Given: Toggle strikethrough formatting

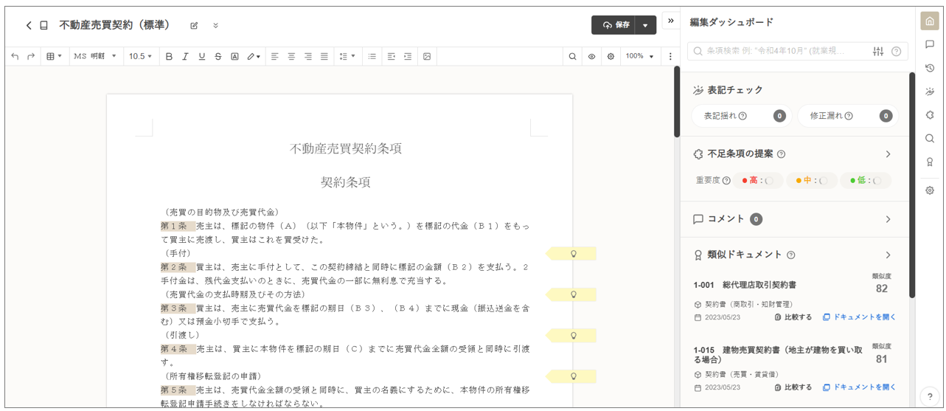Looking at the screenshot, I should coord(218,56).
